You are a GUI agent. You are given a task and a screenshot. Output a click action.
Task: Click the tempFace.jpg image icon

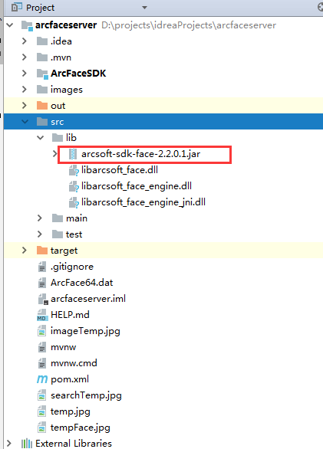[x=42, y=428]
